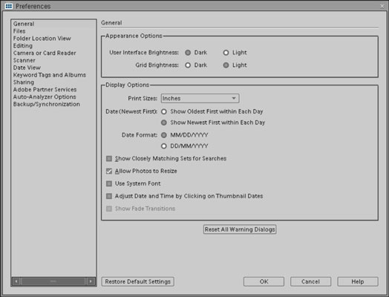389x297 pixels.
Task: Select Show Newest First within Each Day
Action: 164,123
